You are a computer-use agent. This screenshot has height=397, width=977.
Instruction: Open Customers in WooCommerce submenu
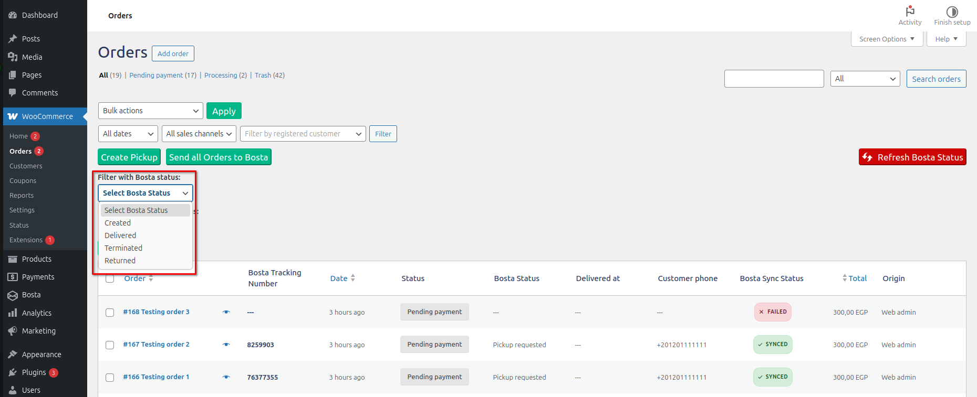(x=26, y=166)
